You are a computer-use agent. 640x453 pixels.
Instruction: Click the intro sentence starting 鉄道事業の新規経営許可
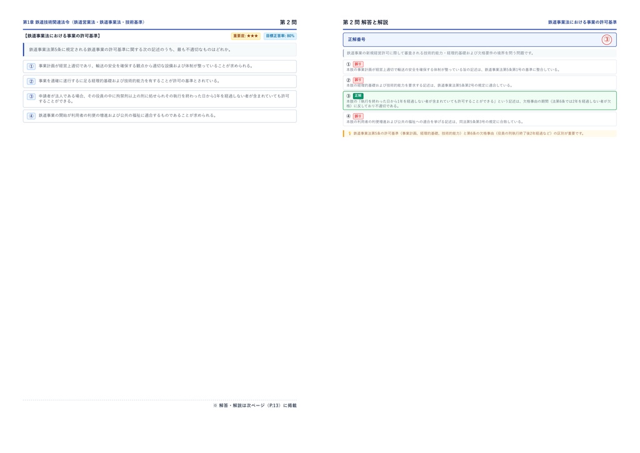[440, 53]
